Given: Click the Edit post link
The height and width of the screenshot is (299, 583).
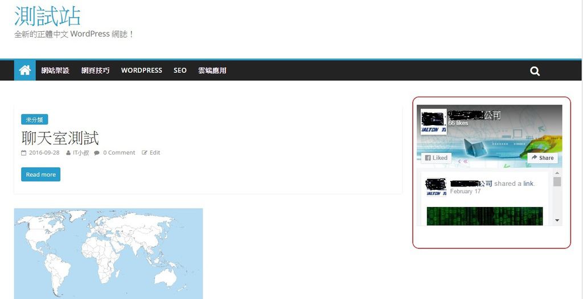Looking at the screenshot, I should coord(155,153).
